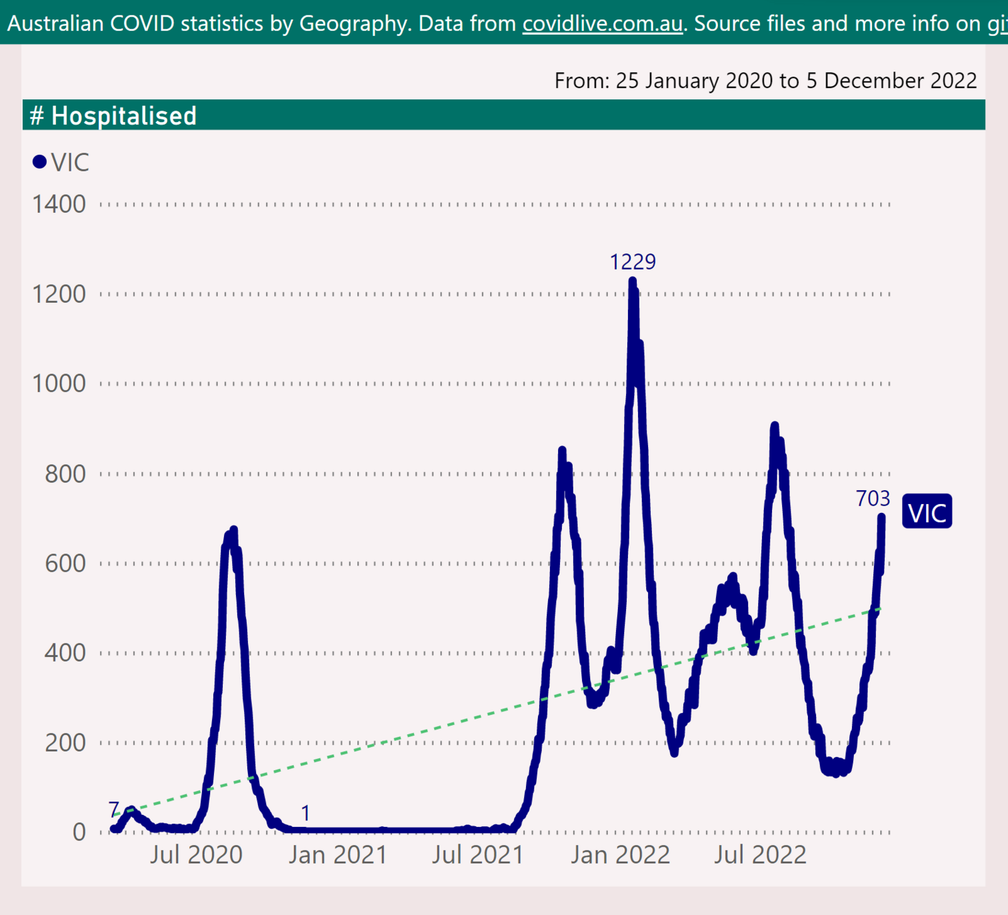Click the 1200 y-axis label
The width and height of the screenshot is (1008, 915).
59,294
